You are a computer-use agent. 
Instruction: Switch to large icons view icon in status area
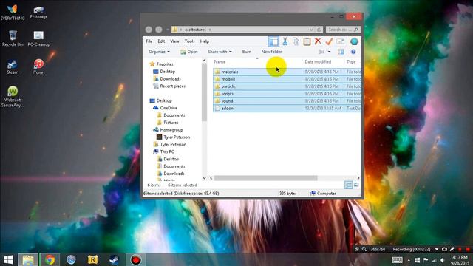[x=356, y=185]
